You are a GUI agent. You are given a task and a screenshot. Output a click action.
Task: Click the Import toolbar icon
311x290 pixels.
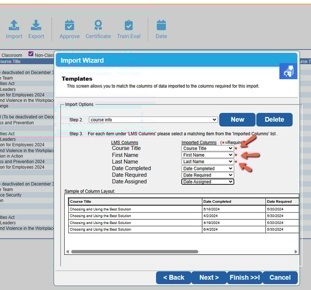(14, 26)
